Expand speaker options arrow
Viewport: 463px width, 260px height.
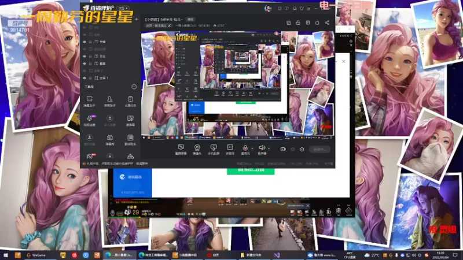[269, 148]
